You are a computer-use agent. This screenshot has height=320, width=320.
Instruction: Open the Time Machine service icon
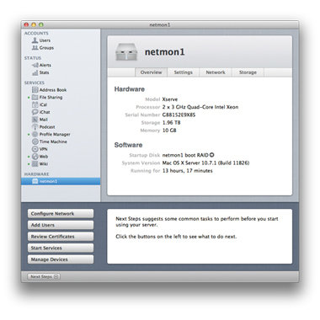35,141
